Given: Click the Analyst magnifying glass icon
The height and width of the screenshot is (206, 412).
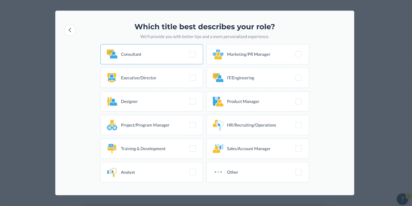Looking at the screenshot, I should [x=112, y=172].
